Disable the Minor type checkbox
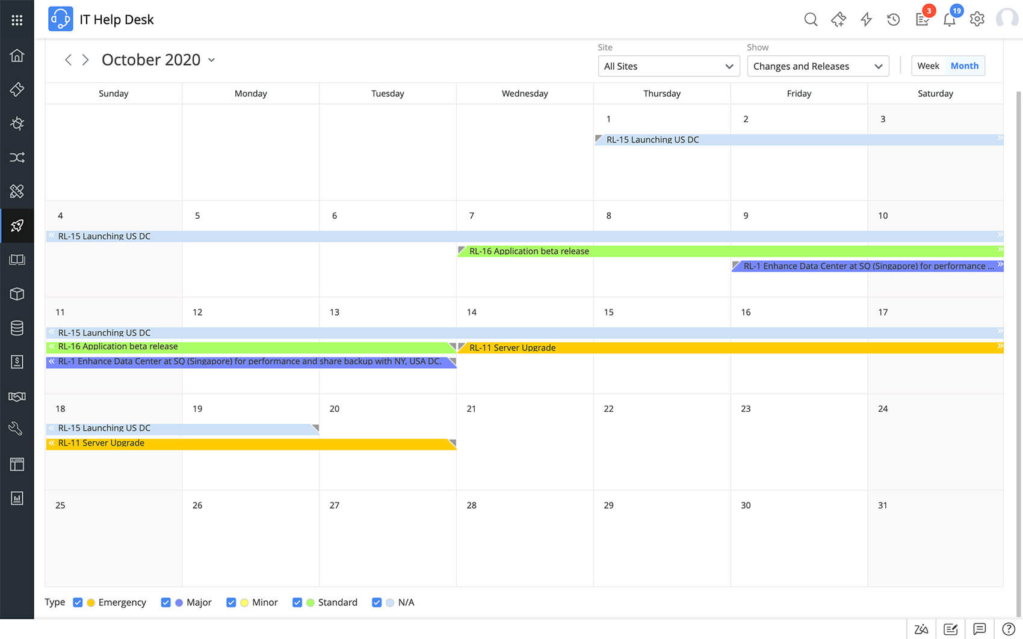 click(x=231, y=602)
